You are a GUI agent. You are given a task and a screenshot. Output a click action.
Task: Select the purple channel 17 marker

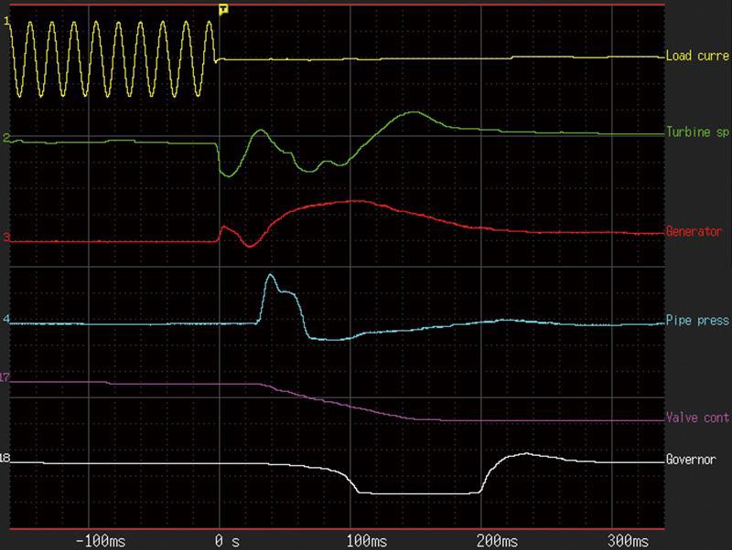6,376
